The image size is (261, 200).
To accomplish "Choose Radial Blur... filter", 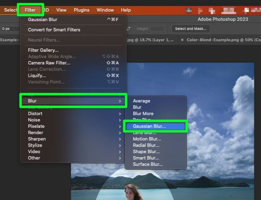I will click(156, 145).
